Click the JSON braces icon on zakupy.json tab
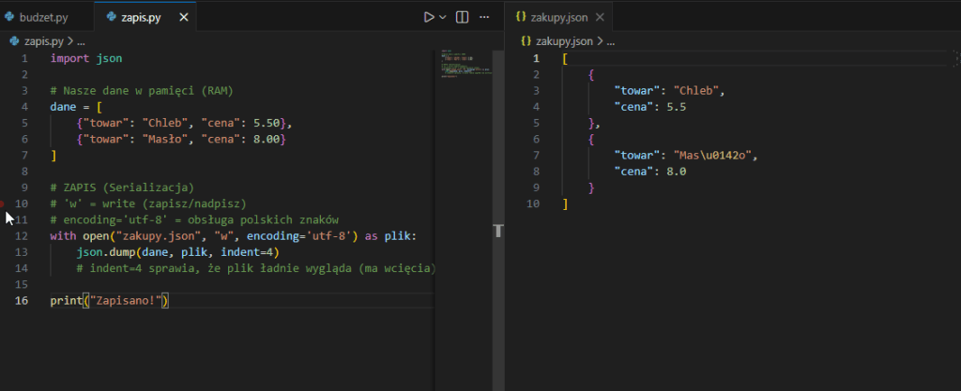 524,17
